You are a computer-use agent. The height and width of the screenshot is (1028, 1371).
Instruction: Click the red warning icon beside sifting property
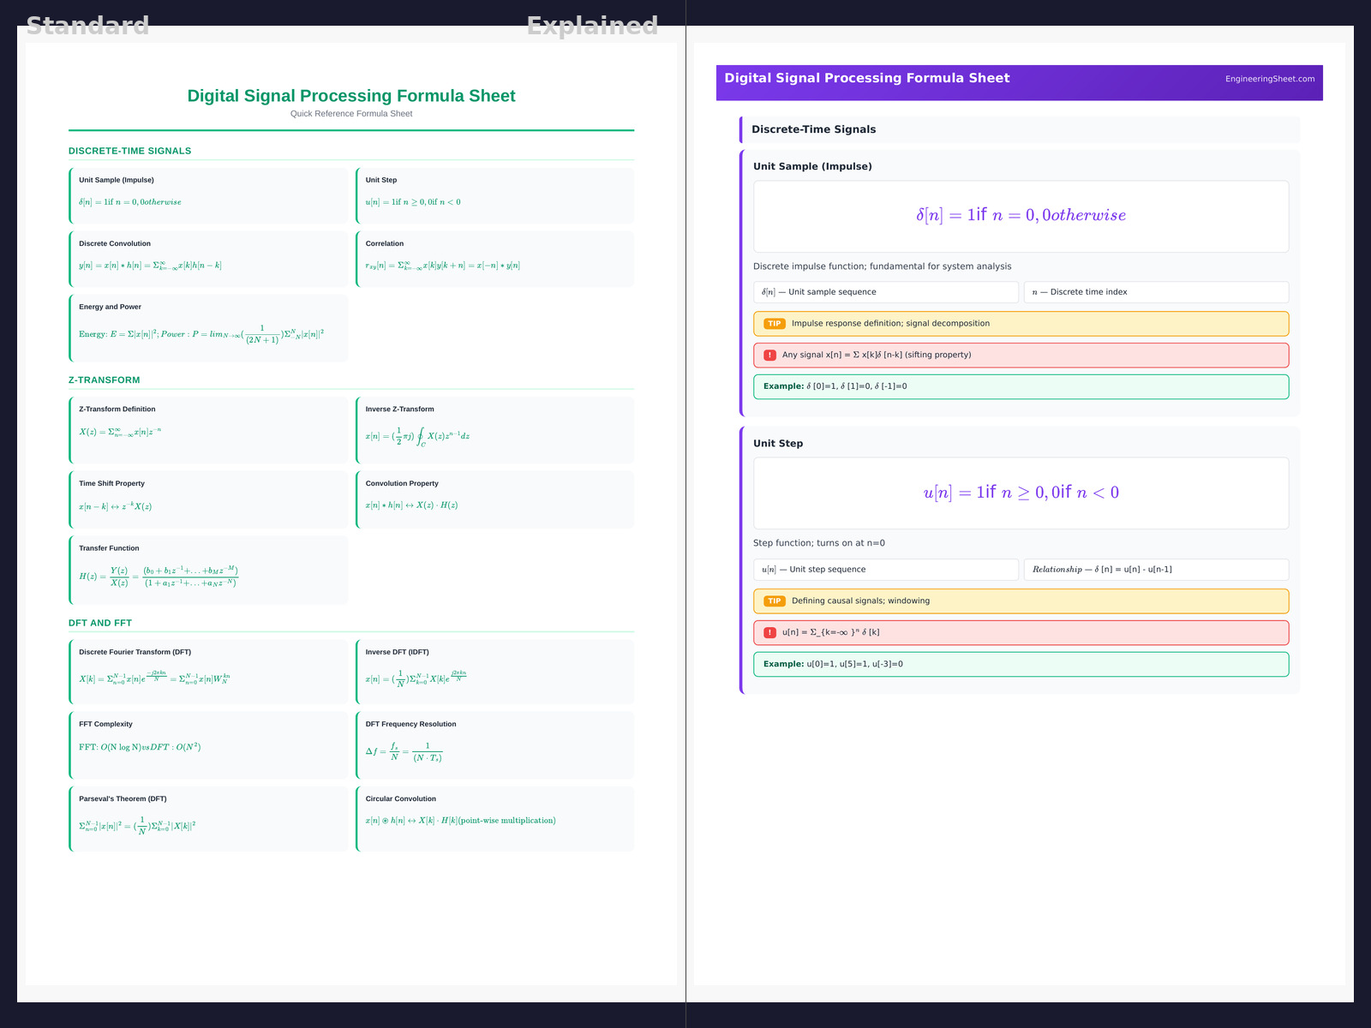[769, 355]
